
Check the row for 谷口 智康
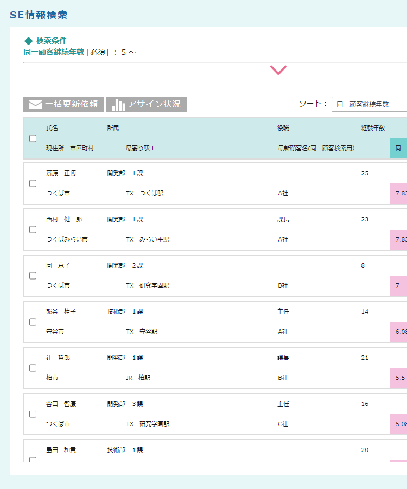(x=33, y=414)
